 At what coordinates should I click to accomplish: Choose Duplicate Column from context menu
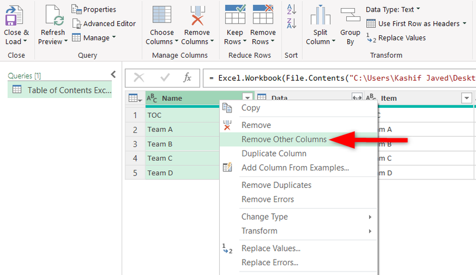click(273, 153)
